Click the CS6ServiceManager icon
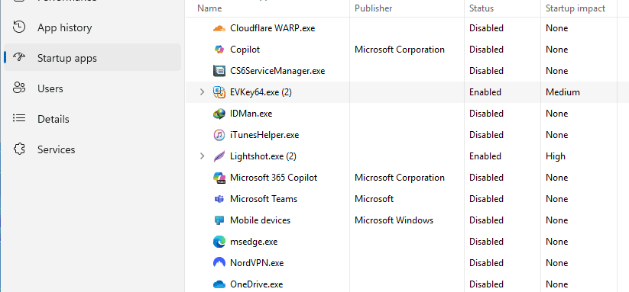 (219, 71)
